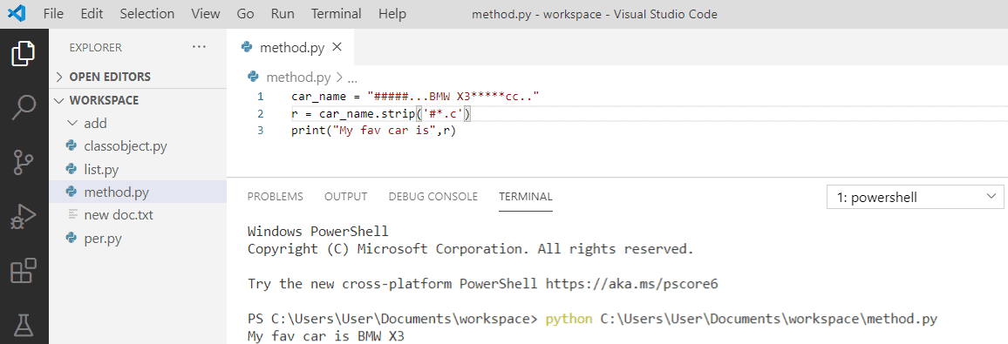
Task: Open list.py from the explorer
Action: (101, 170)
